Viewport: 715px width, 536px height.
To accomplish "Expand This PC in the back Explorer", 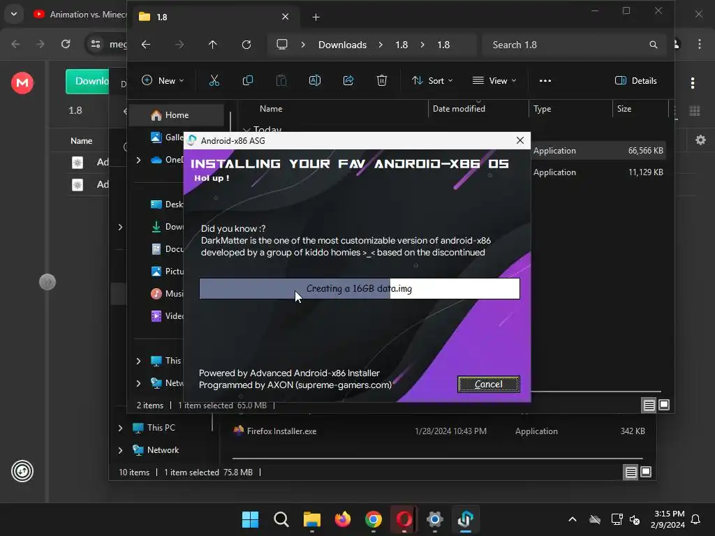I will tap(120, 428).
